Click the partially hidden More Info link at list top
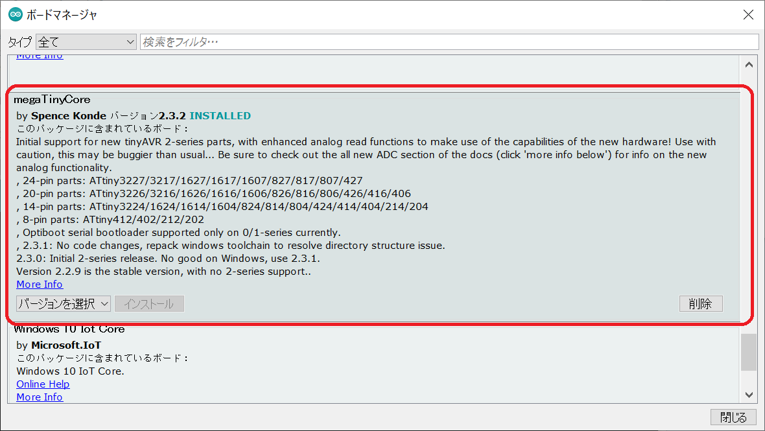 [40, 57]
